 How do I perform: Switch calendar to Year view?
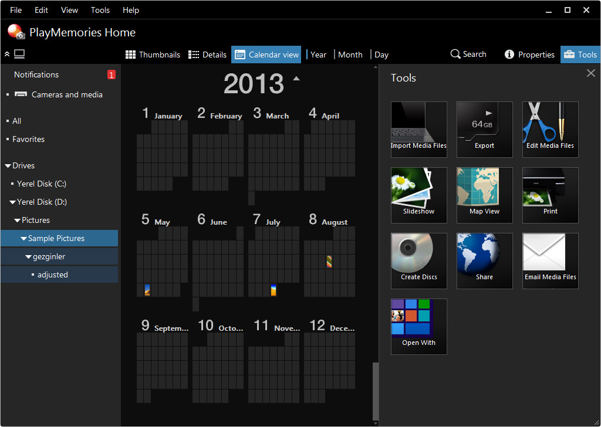(318, 55)
